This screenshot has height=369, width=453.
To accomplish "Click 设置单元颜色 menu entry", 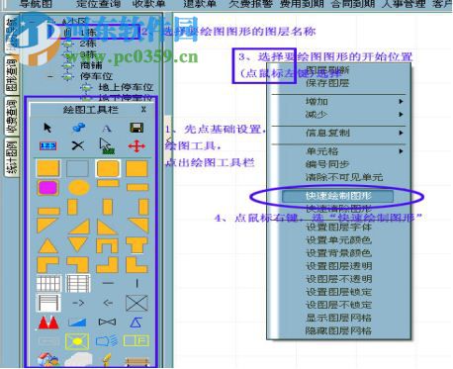I will tap(339, 240).
